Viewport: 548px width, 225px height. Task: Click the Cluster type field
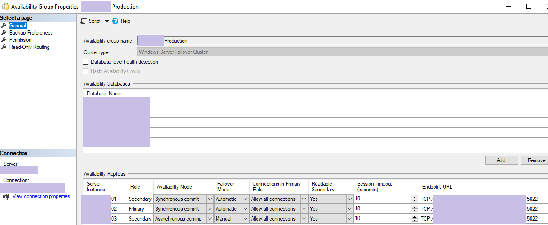[x=343, y=52]
